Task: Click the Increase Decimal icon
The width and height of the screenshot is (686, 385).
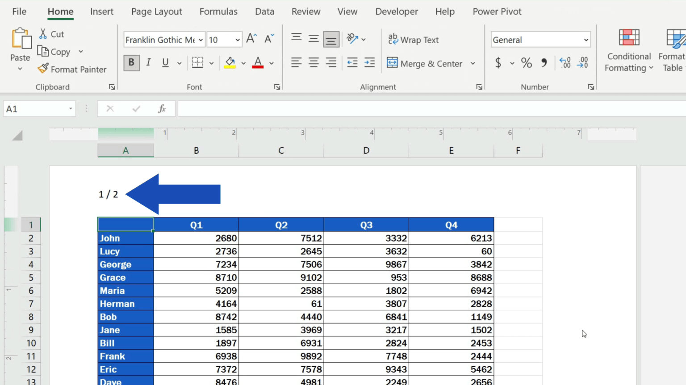Action: (565, 63)
